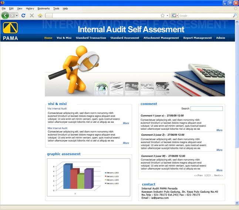Click 'Next>>' in comment pagination

click(x=218, y=175)
